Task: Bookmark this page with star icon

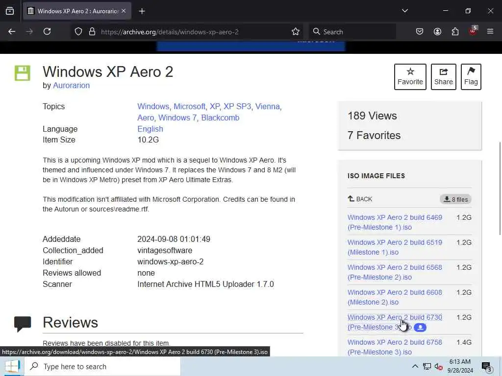Action: [296, 31]
